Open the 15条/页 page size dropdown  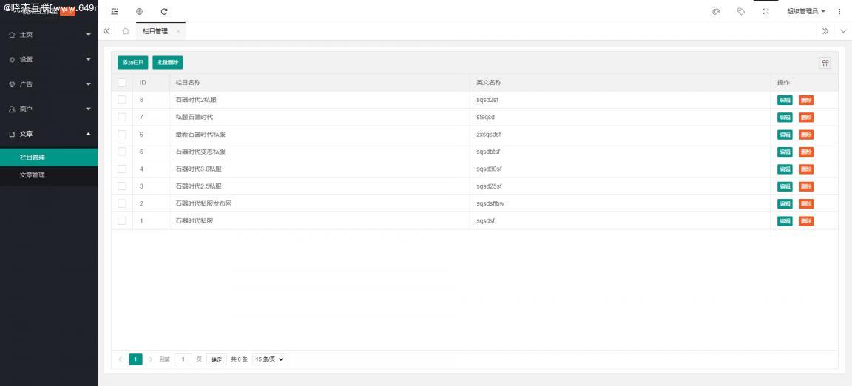(269, 359)
